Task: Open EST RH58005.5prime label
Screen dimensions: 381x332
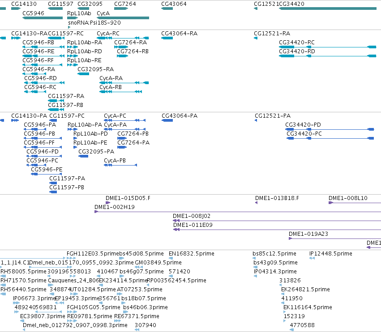Action: click(23, 272)
